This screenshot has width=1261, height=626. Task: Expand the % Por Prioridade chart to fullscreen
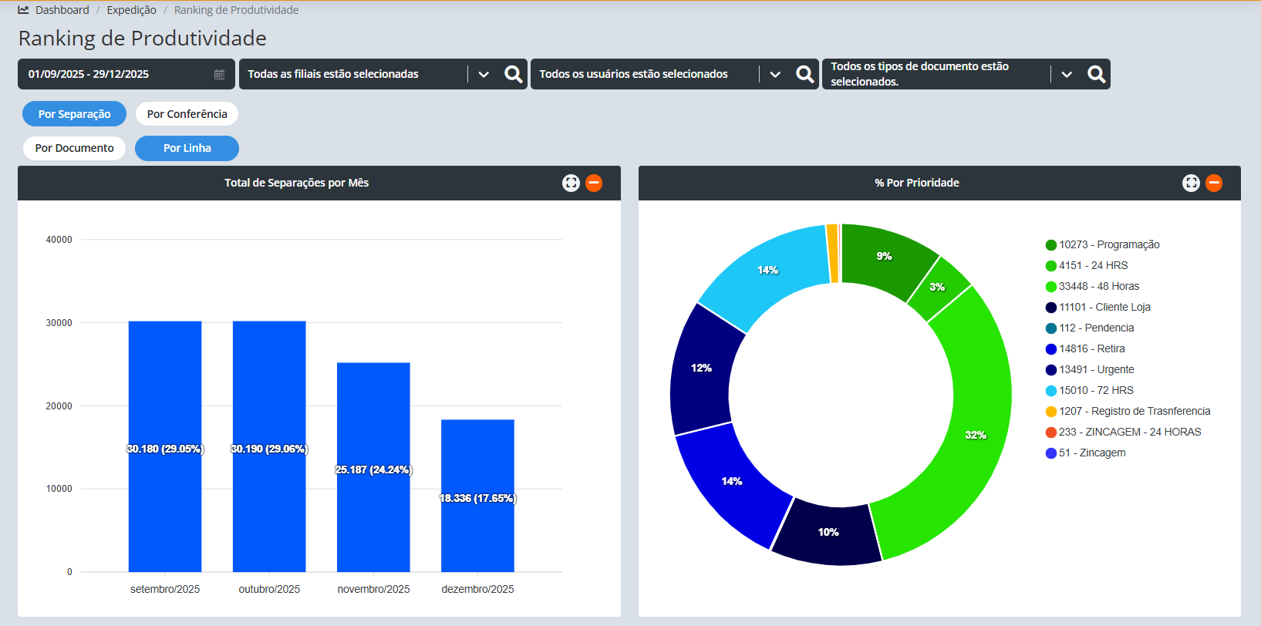pos(1191,183)
